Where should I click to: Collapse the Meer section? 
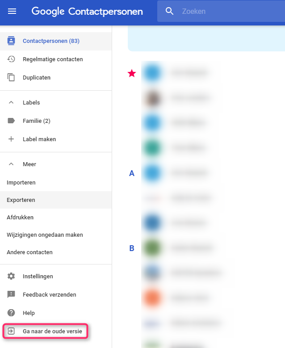pos(11,164)
